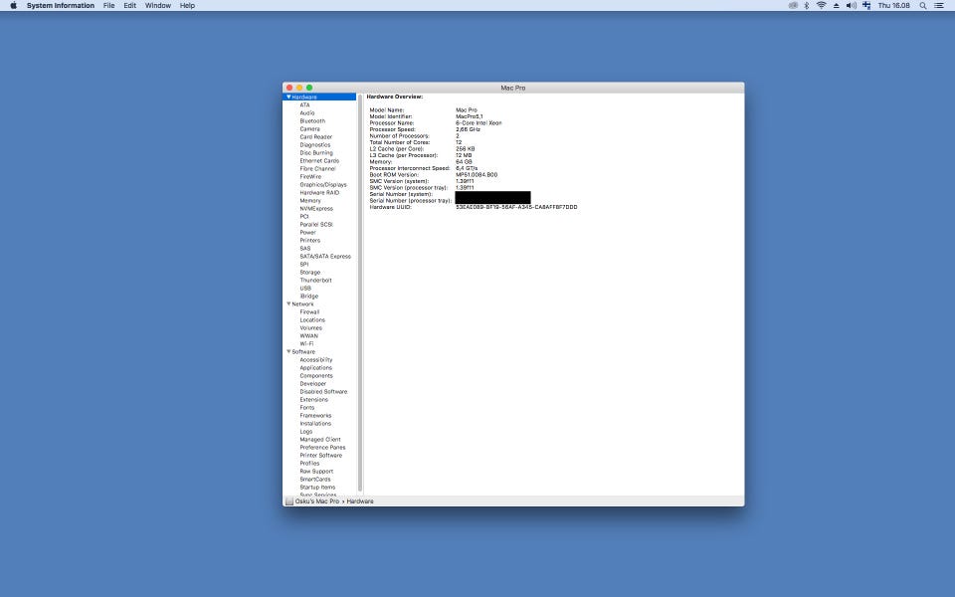
Task: Select FireWire in sidebar
Action: click(x=310, y=177)
